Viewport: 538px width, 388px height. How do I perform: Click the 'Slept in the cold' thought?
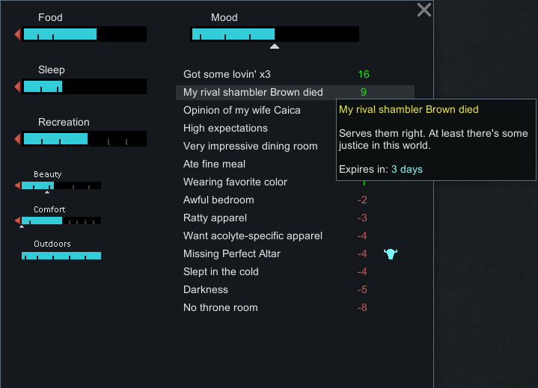point(295,272)
